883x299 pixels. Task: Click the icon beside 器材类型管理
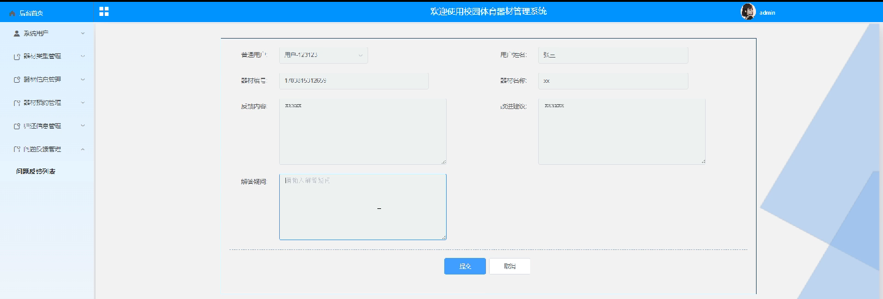[17, 56]
